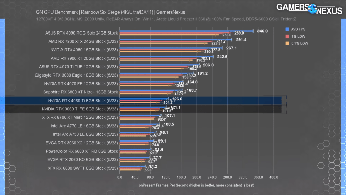Click the '267.1' average FPS value
This screenshot has height=195, width=346.
231,48
